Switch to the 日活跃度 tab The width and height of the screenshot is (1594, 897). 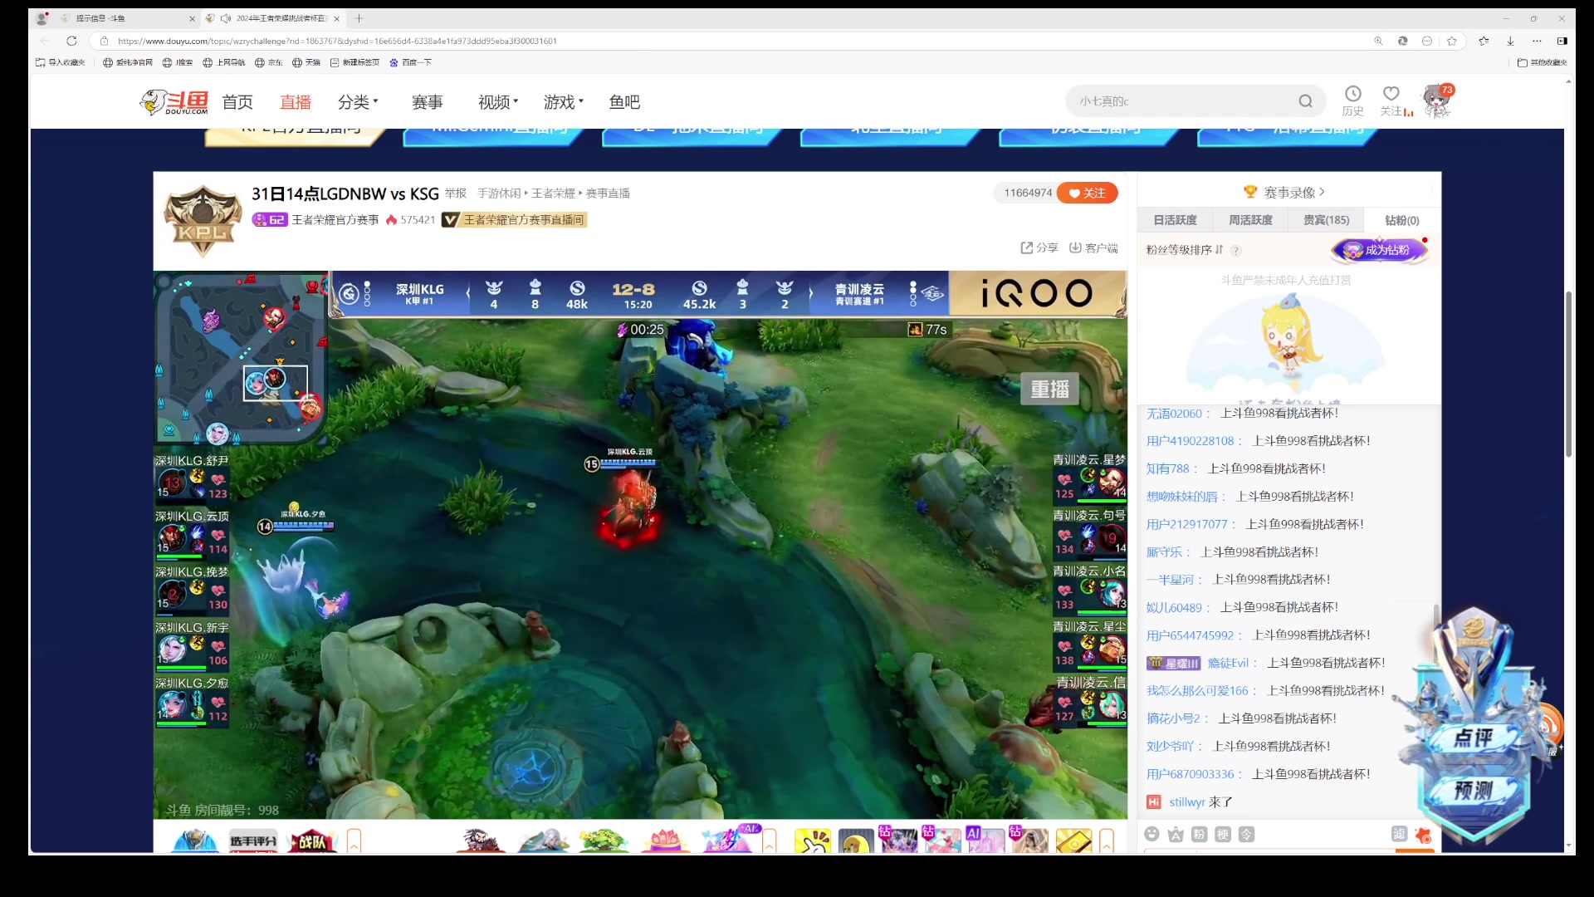(1175, 220)
